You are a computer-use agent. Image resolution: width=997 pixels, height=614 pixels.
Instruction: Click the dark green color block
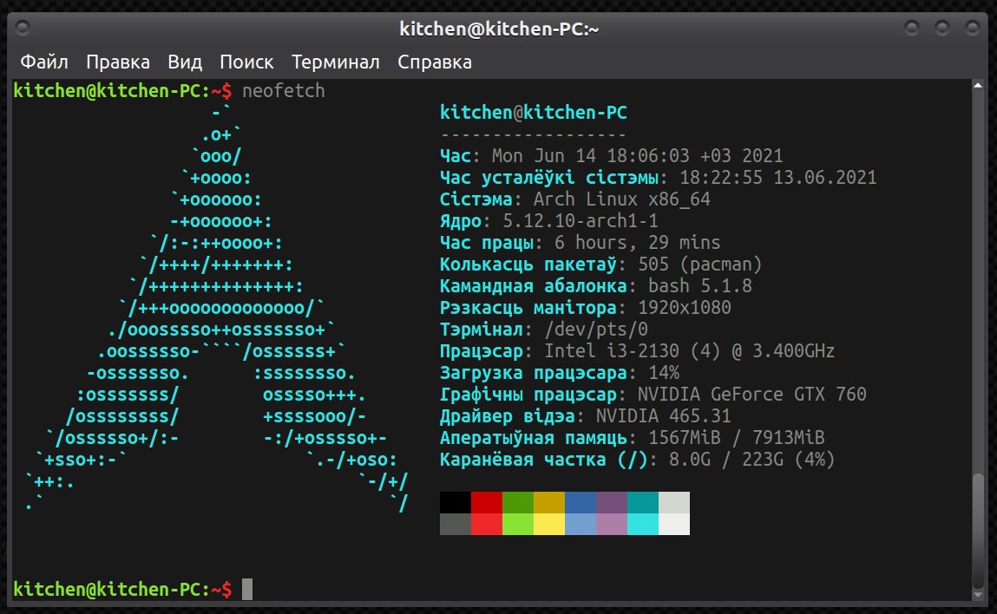coord(517,502)
